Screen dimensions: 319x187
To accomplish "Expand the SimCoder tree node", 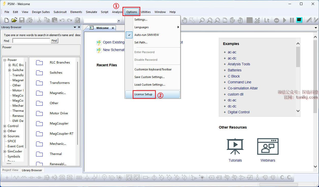I will pos(5,151).
